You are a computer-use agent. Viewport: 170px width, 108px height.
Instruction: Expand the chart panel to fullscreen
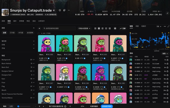168,26
